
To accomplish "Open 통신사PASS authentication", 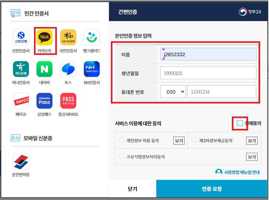I will click(x=68, y=101).
